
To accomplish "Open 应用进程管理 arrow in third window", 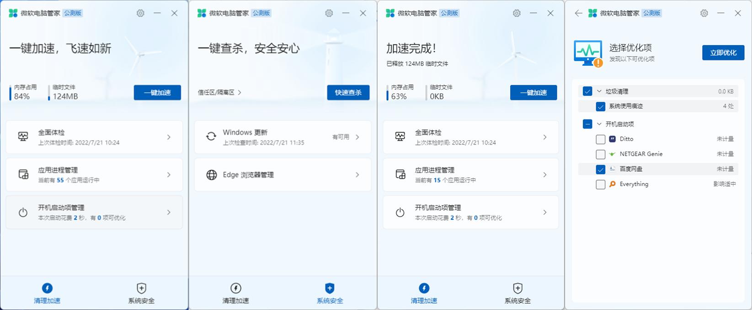I will pyautogui.click(x=545, y=175).
